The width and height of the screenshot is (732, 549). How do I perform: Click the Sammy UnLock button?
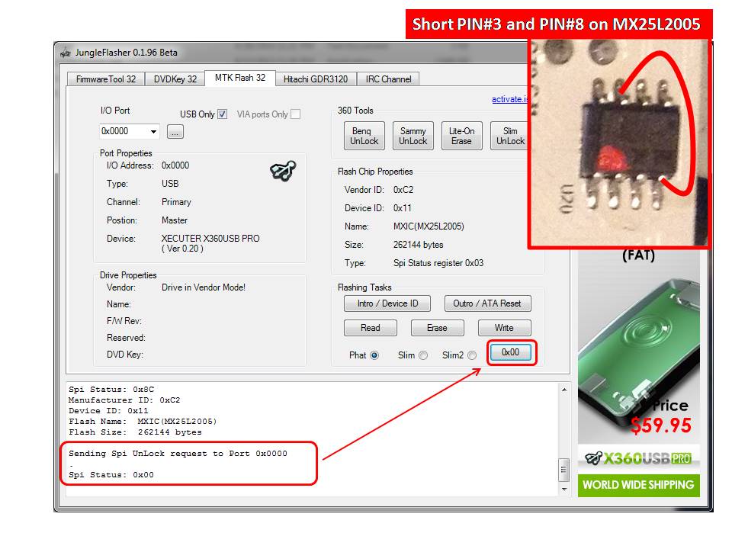click(413, 136)
